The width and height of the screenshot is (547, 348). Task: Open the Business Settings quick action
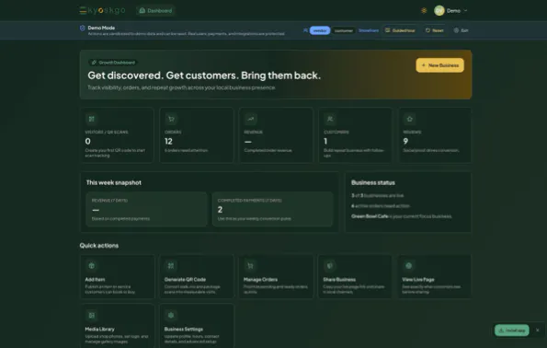197,326
